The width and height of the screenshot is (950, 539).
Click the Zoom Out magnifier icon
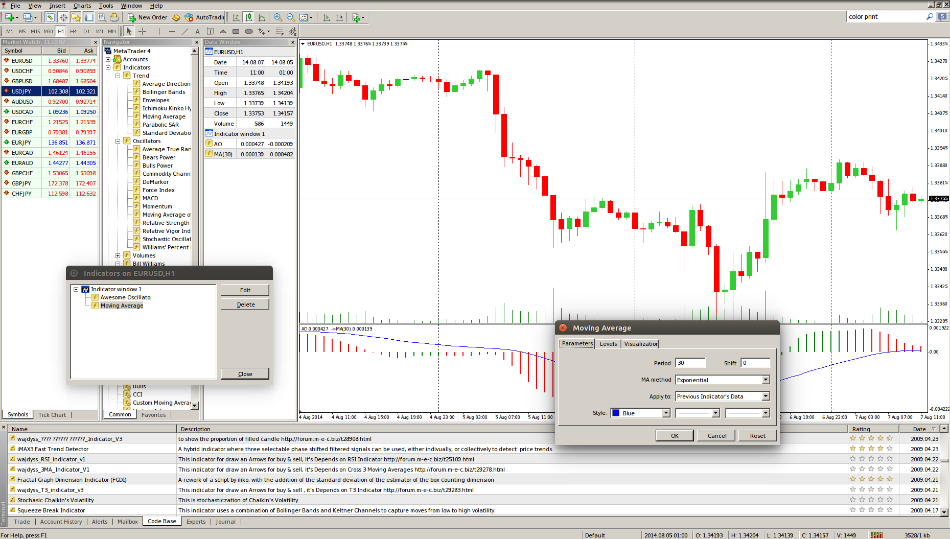[290, 17]
